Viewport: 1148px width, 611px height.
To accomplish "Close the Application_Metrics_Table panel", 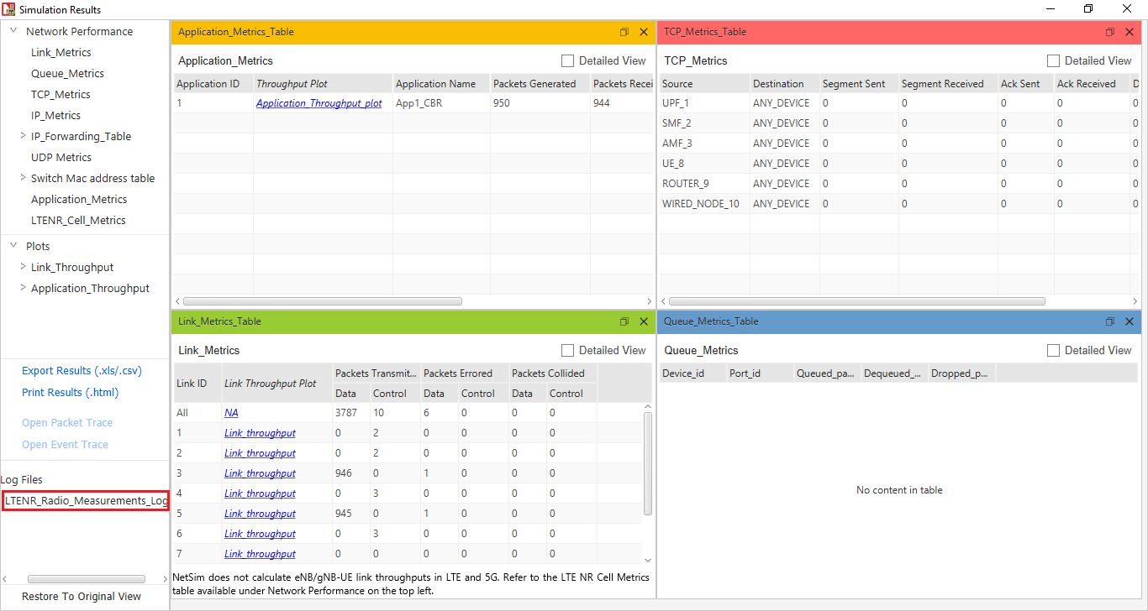I will tap(644, 32).
